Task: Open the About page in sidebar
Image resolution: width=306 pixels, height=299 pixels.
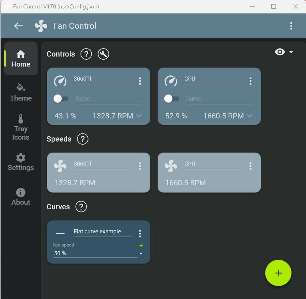Action: 21,197
